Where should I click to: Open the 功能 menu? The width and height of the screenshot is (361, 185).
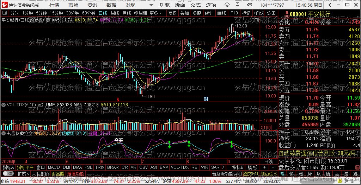pos(165,5)
